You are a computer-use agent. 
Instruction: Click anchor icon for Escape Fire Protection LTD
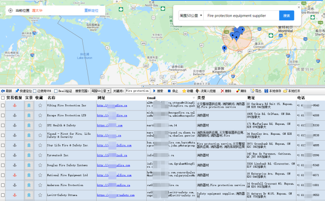(15, 115)
